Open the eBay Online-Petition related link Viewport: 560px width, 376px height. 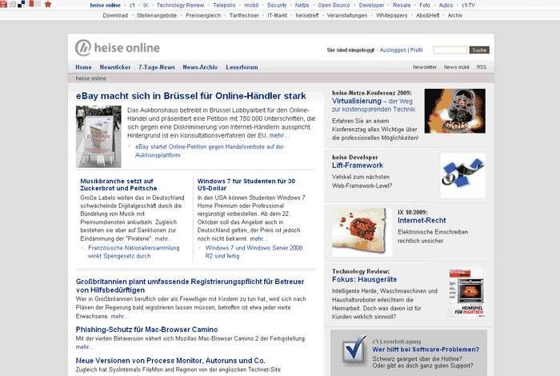point(210,150)
